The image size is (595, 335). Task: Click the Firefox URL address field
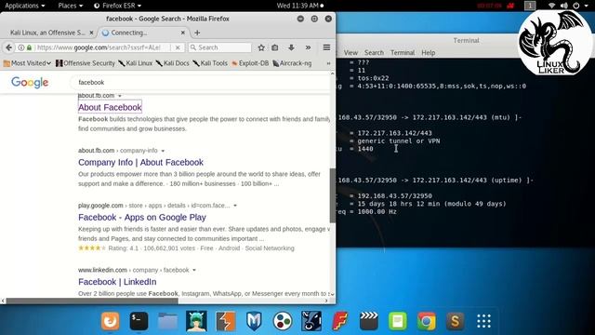(99, 47)
